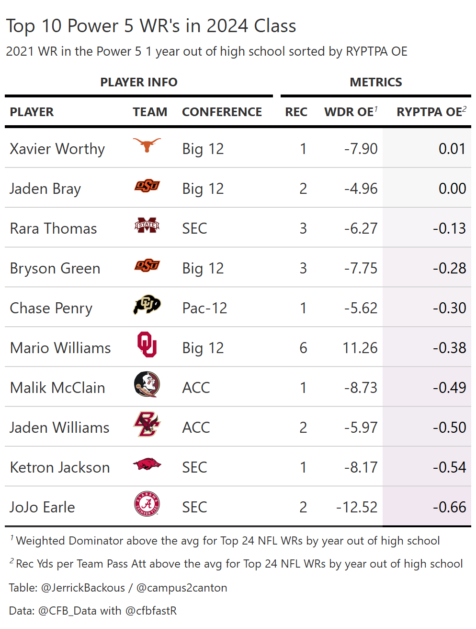The image size is (476, 629).
Task: Click the WDR OE column header
Action: click(349, 112)
